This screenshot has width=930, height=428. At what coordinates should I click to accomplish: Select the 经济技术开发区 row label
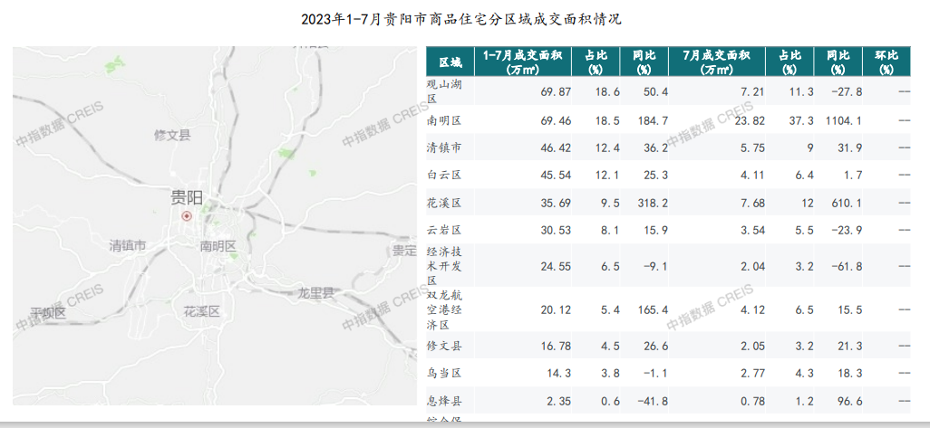(444, 266)
